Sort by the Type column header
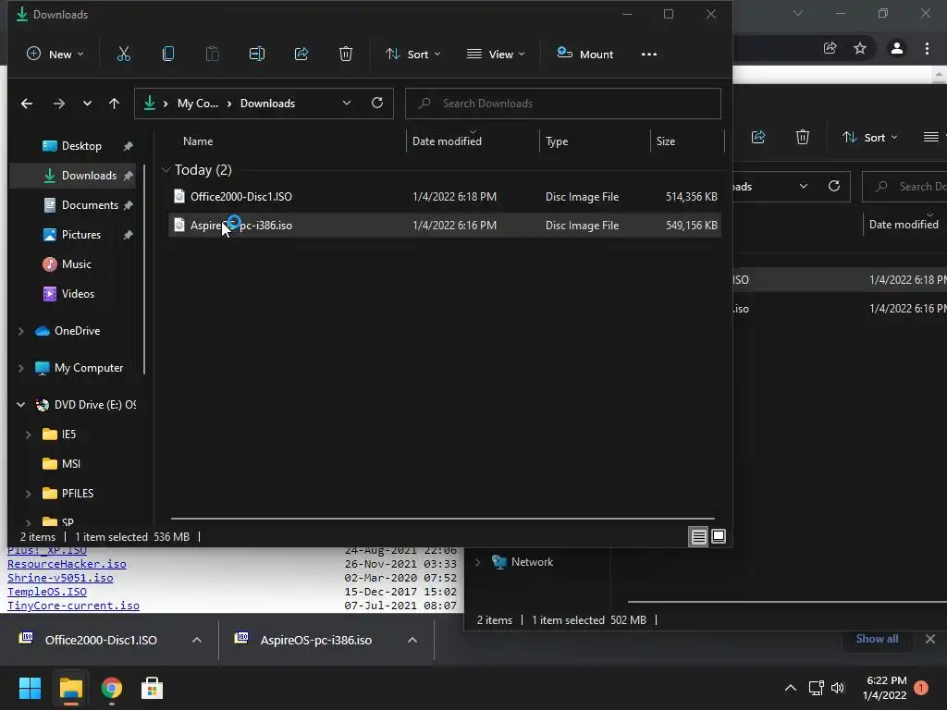 (556, 141)
